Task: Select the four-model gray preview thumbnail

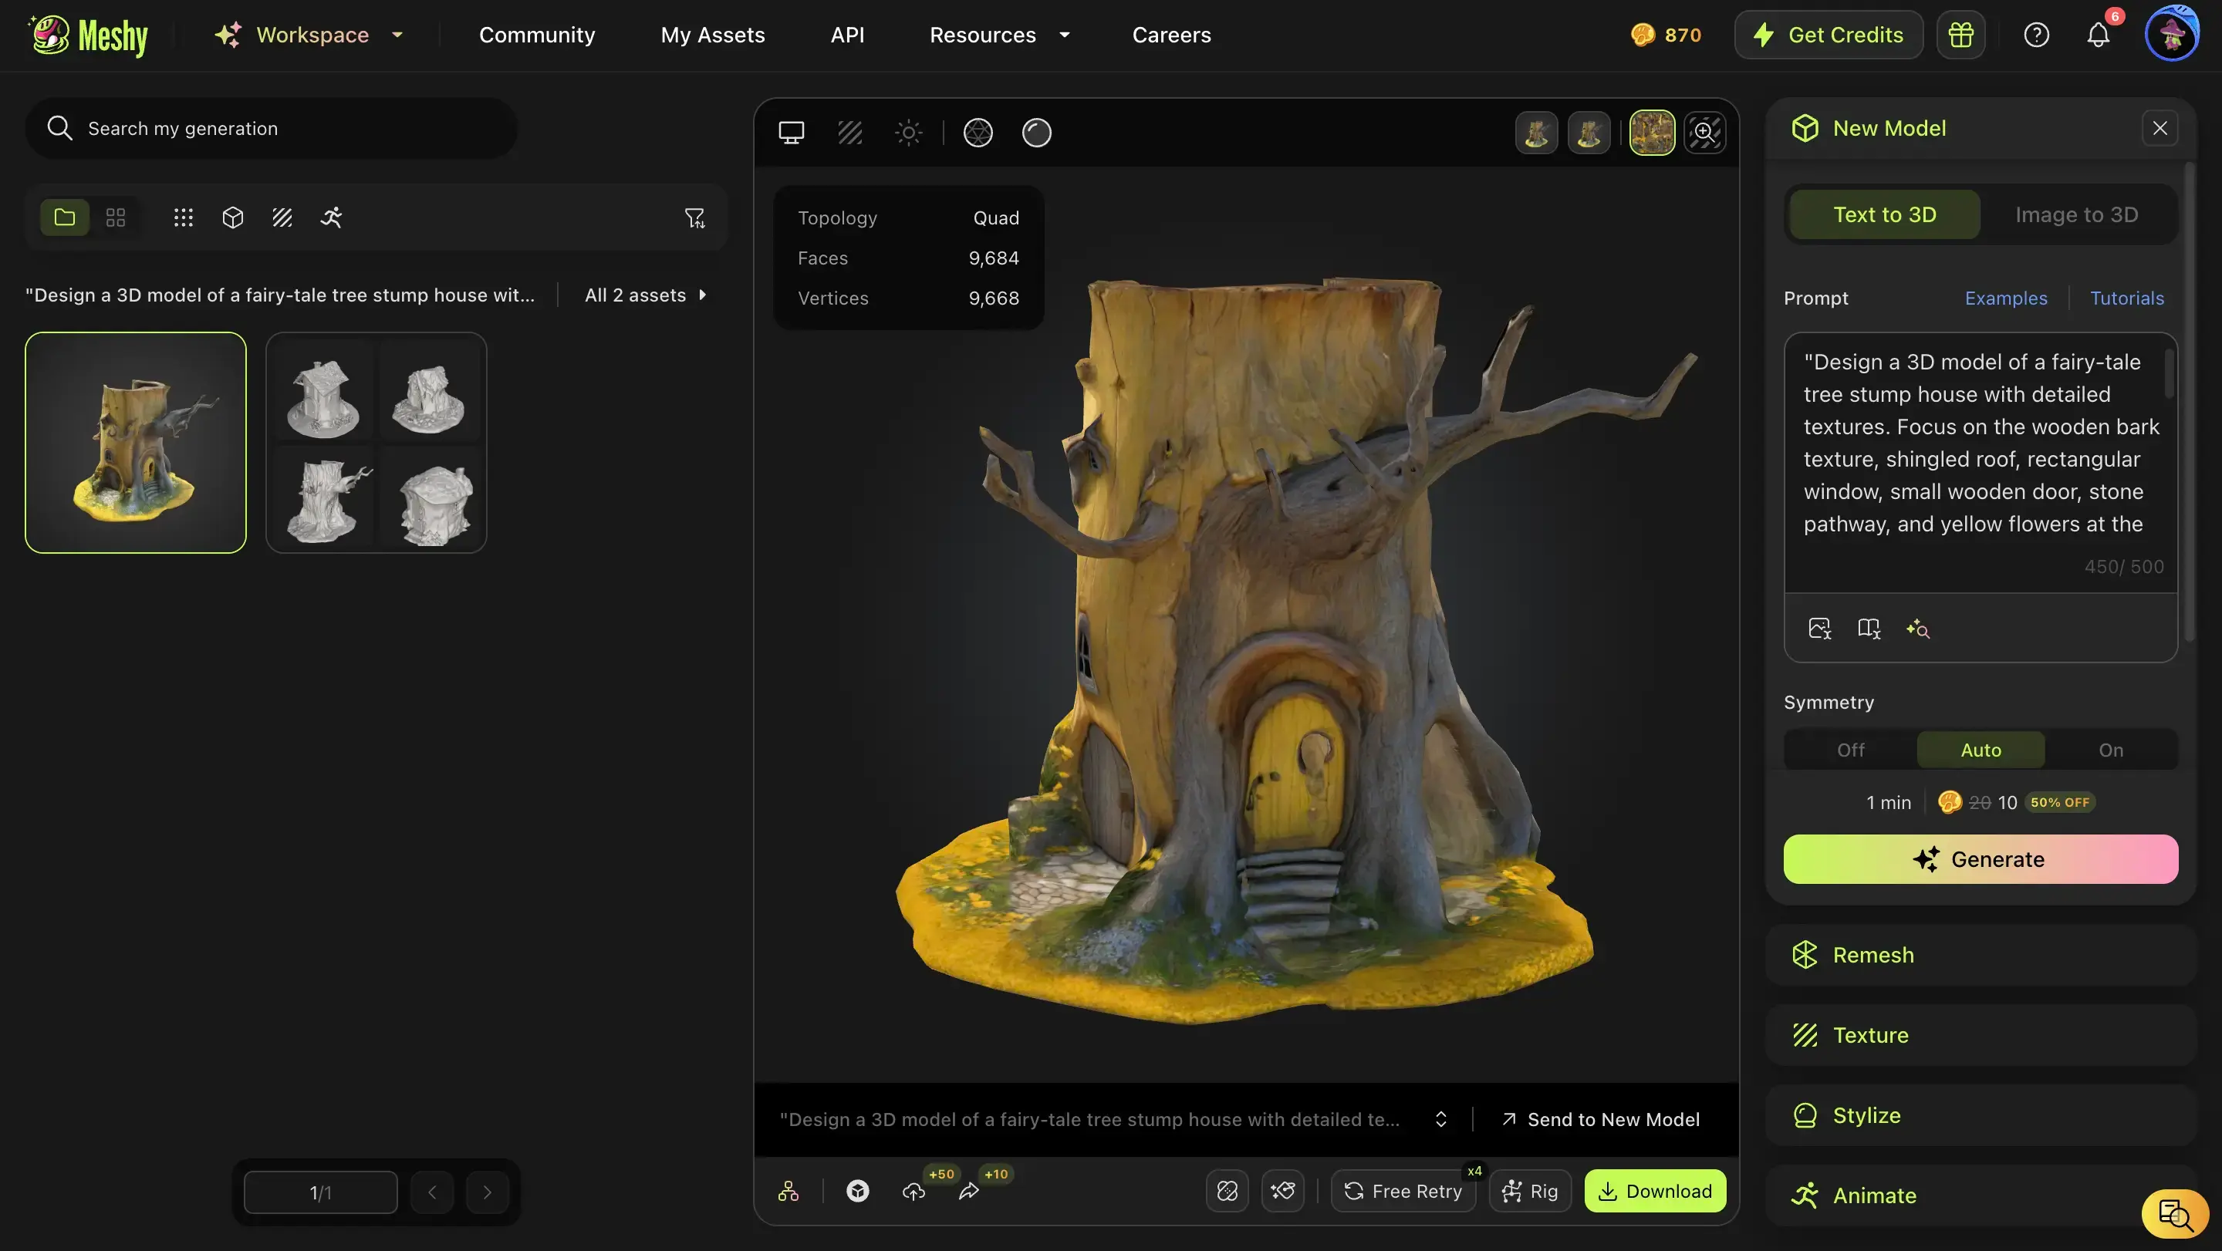Action: [x=376, y=442]
